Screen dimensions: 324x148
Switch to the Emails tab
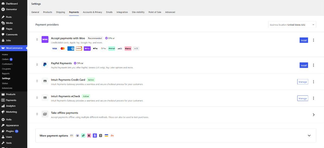coord(109,12)
